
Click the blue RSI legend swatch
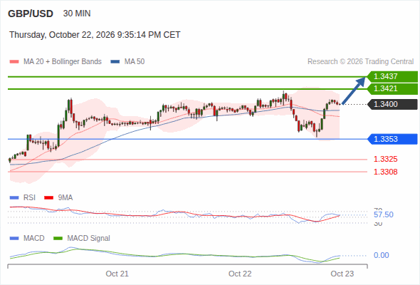click(x=14, y=198)
